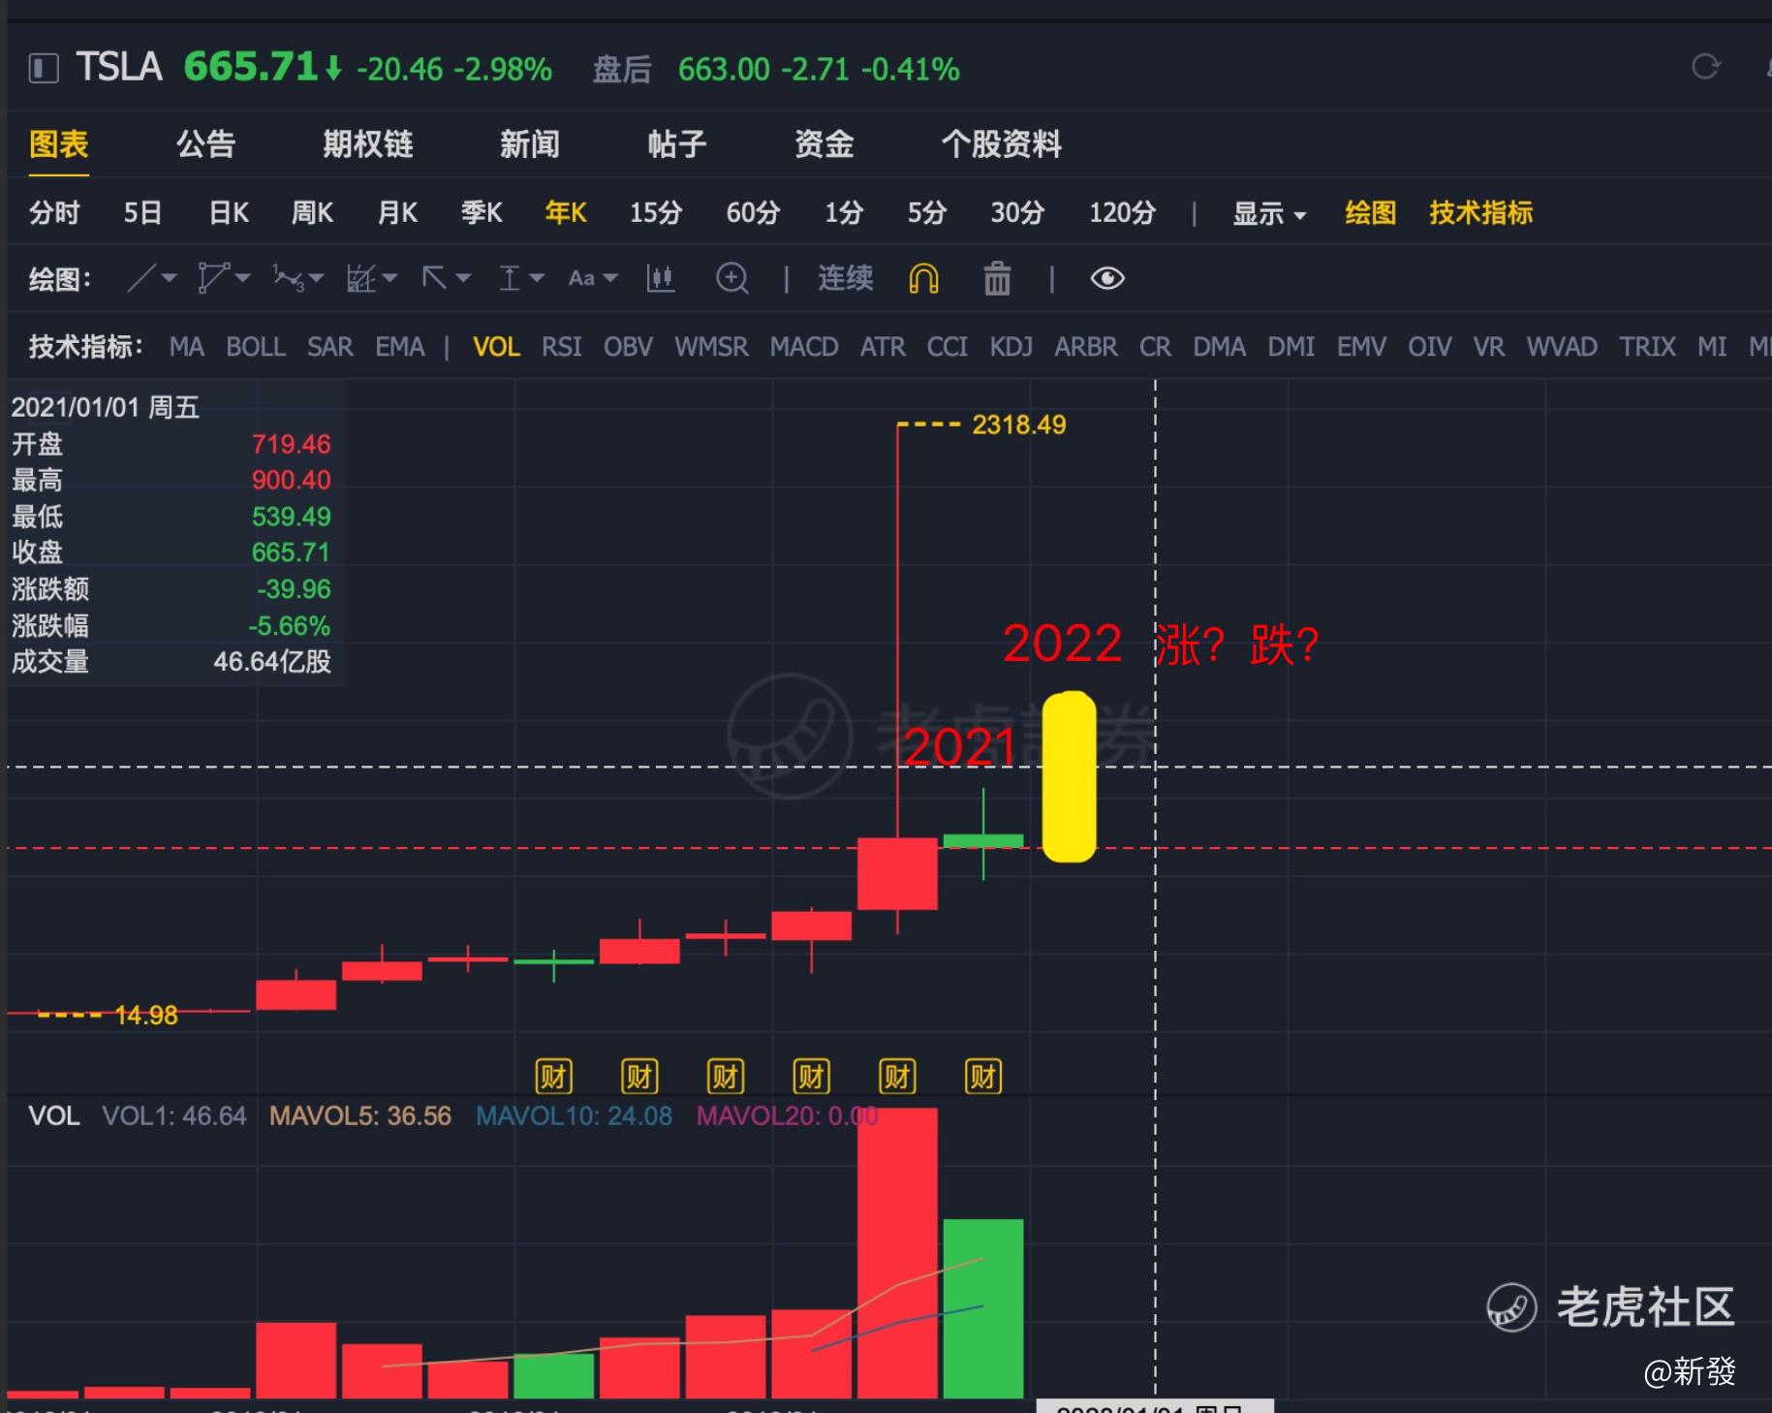Click the magnifier zoom-in icon

point(732,279)
